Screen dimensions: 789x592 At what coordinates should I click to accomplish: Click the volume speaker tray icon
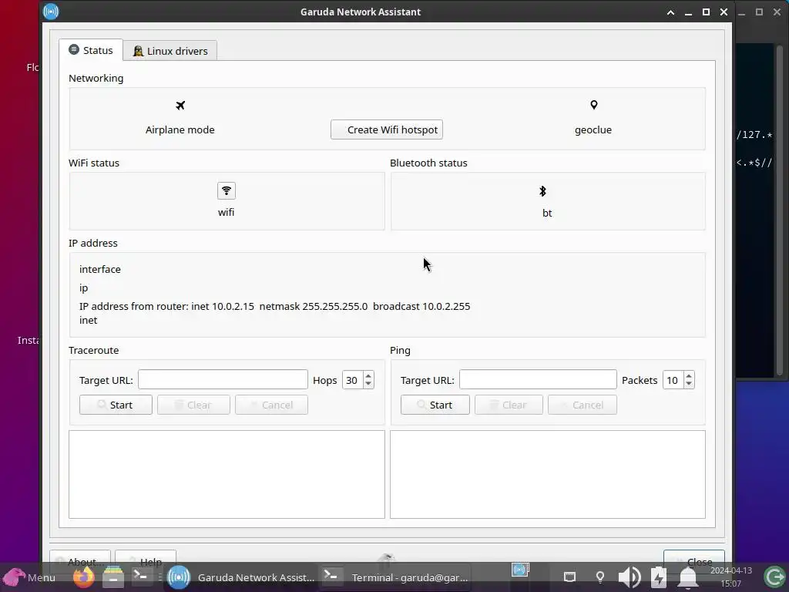click(629, 577)
